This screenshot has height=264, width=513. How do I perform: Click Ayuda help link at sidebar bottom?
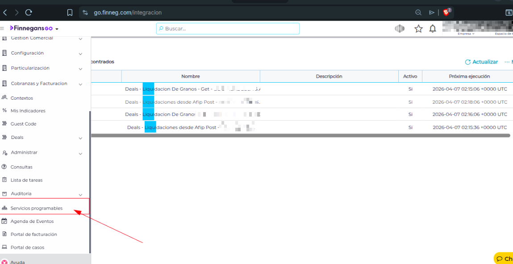pos(18,262)
